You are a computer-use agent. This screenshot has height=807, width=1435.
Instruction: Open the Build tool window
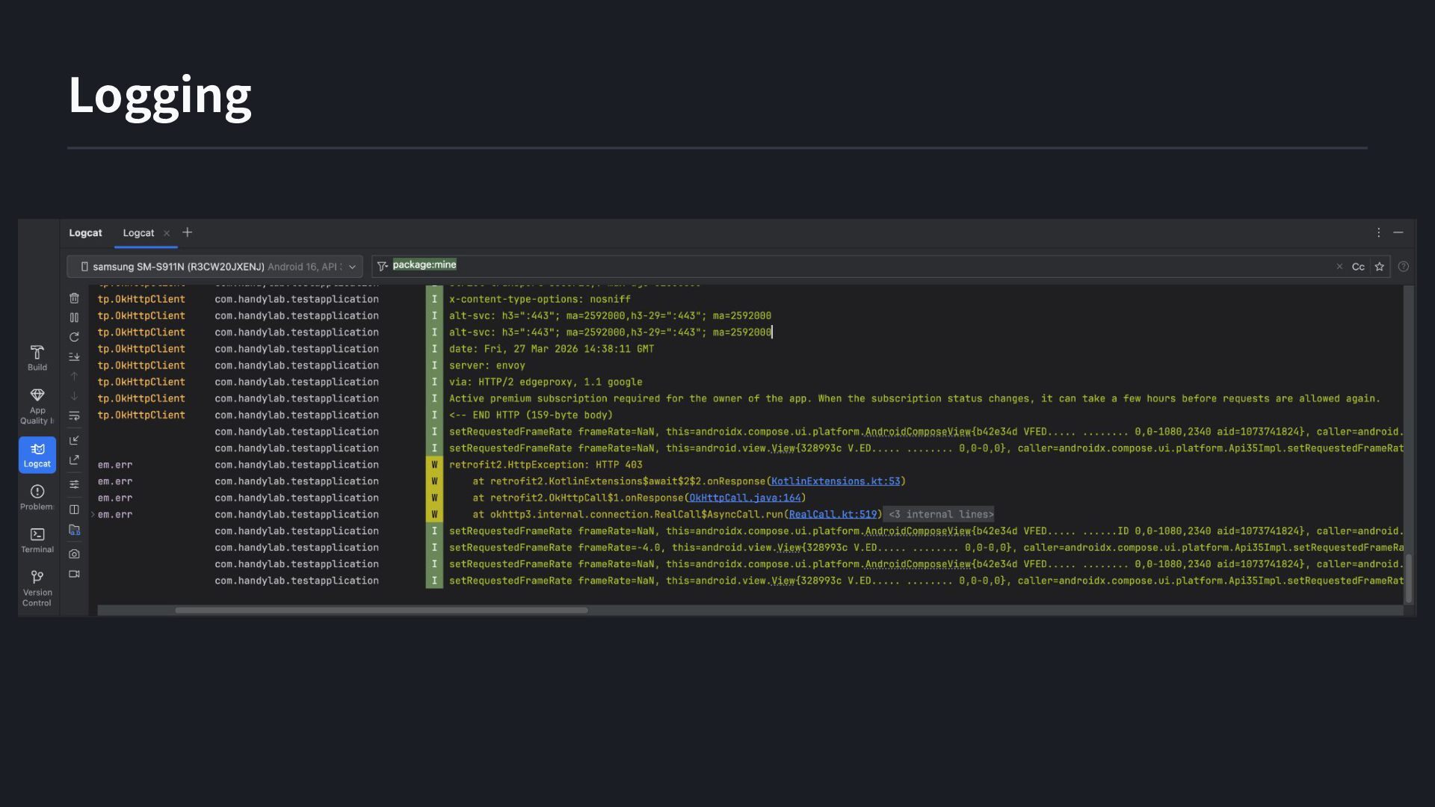[x=37, y=357]
